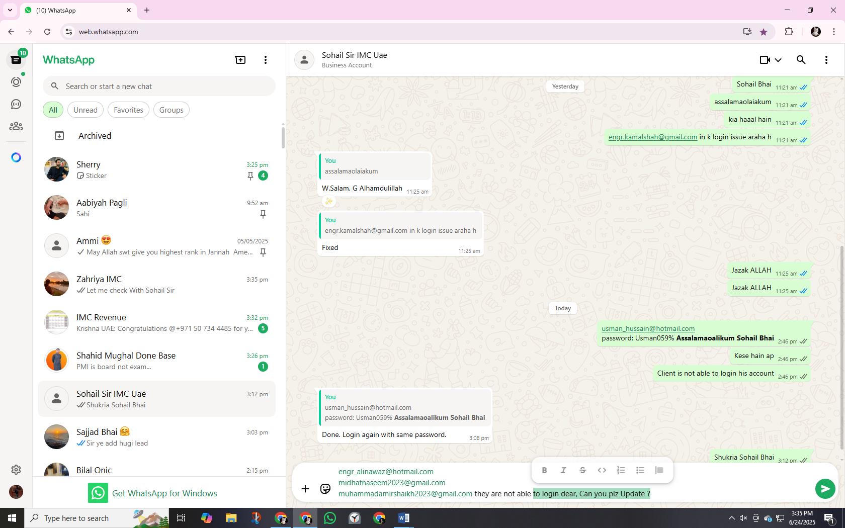This screenshot has width=845, height=528.
Task: Open the IMC Revenue chat
Action: 157,322
